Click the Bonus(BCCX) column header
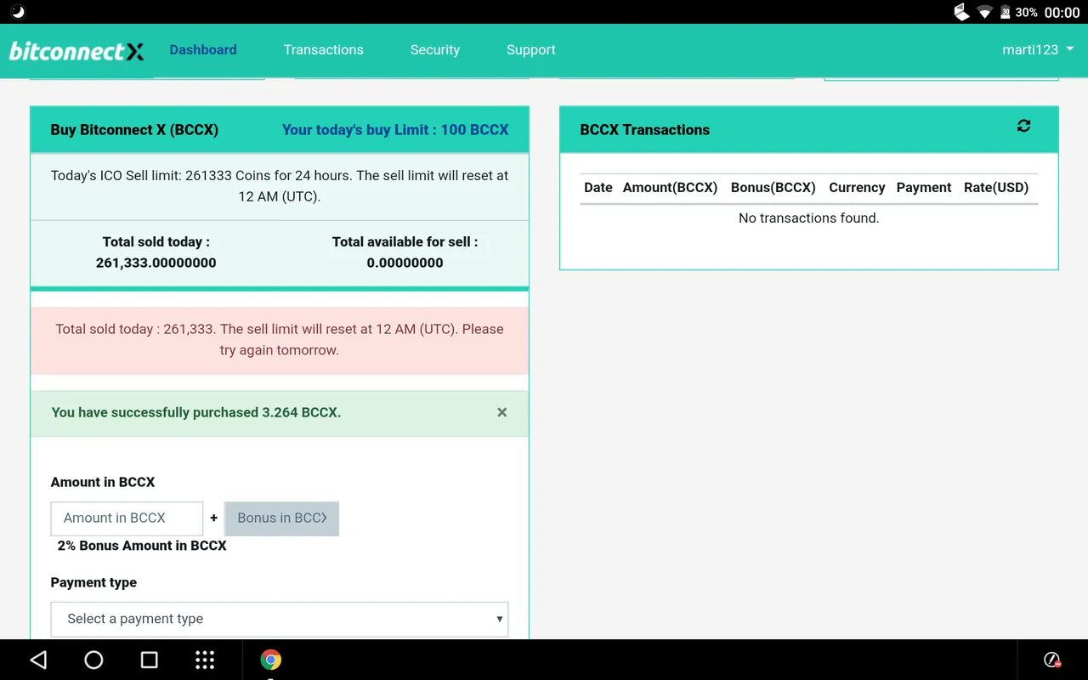 click(x=773, y=188)
